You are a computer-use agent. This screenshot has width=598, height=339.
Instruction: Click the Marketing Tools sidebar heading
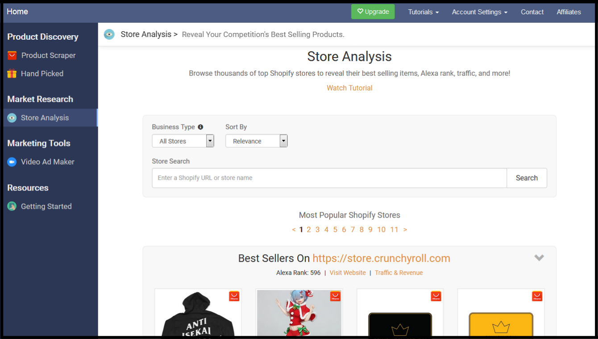click(39, 143)
